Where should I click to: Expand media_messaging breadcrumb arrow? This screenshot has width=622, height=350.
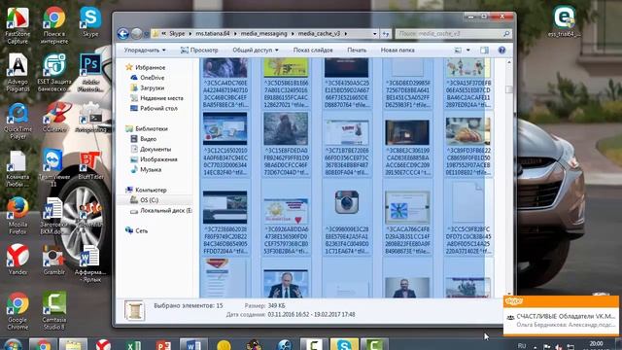point(294,34)
